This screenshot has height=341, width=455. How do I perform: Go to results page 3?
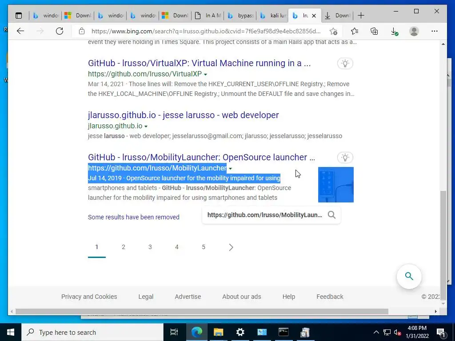click(x=150, y=247)
